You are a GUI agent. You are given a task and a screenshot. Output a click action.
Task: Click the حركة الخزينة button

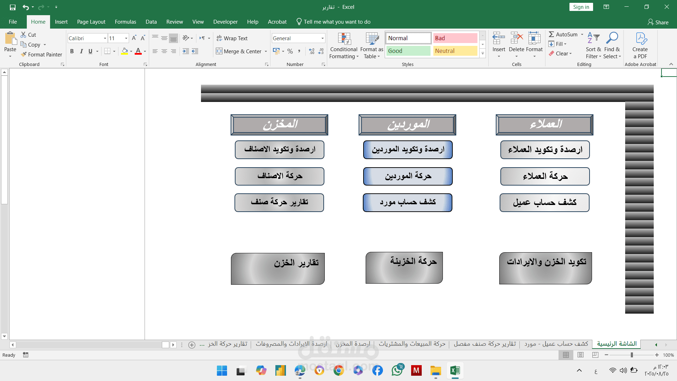click(x=404, y=268)
